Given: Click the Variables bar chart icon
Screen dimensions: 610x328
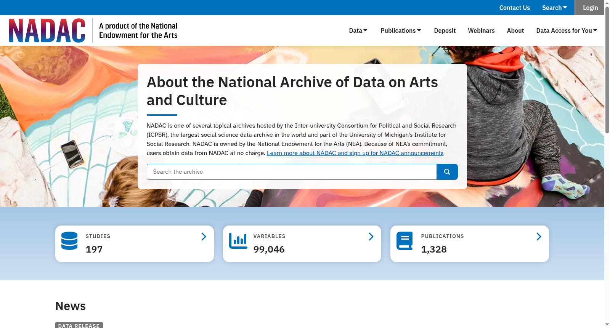Looking at the screenshot, I should click(238, 241).
